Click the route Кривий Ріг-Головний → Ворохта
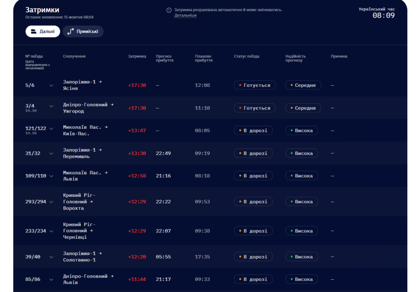 click(x=79, y=202)
